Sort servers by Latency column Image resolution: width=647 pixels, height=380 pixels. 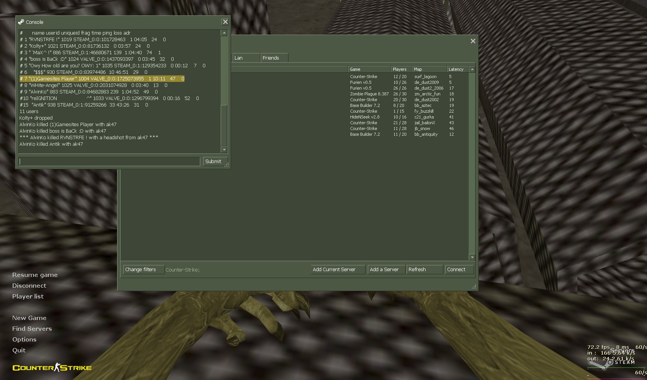click(458, 69)
